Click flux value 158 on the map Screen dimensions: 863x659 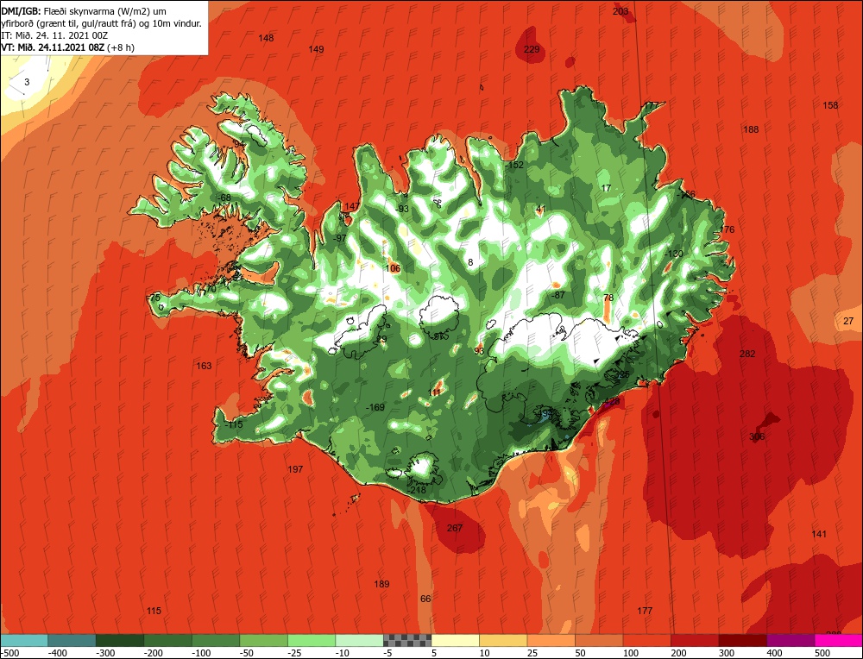(x=830, y=105)
